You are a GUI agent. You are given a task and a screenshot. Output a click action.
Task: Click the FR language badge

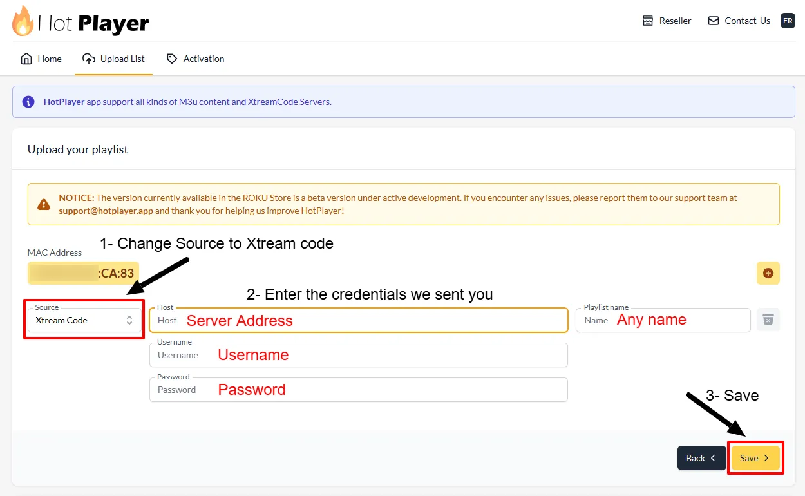click(788, 21)
